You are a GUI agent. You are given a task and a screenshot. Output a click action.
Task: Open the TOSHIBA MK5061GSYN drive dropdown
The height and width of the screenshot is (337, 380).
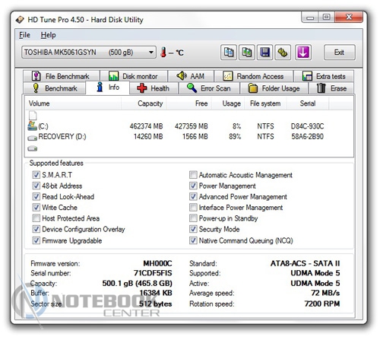coord(89,52)
